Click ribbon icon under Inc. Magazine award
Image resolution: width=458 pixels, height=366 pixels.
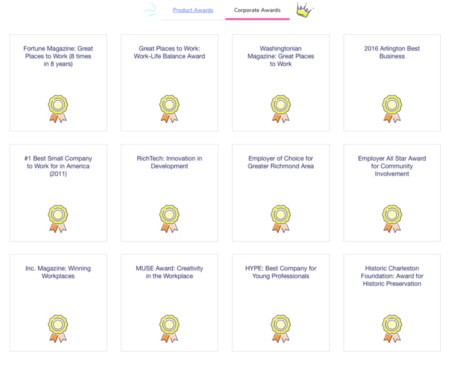[58, 329]
